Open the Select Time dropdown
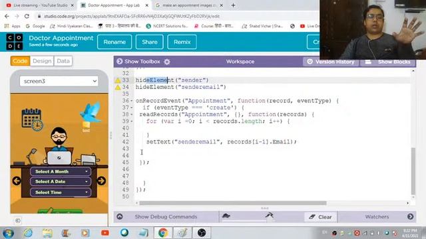This screenshot has width=426, height=239. [x=61, y=193]
